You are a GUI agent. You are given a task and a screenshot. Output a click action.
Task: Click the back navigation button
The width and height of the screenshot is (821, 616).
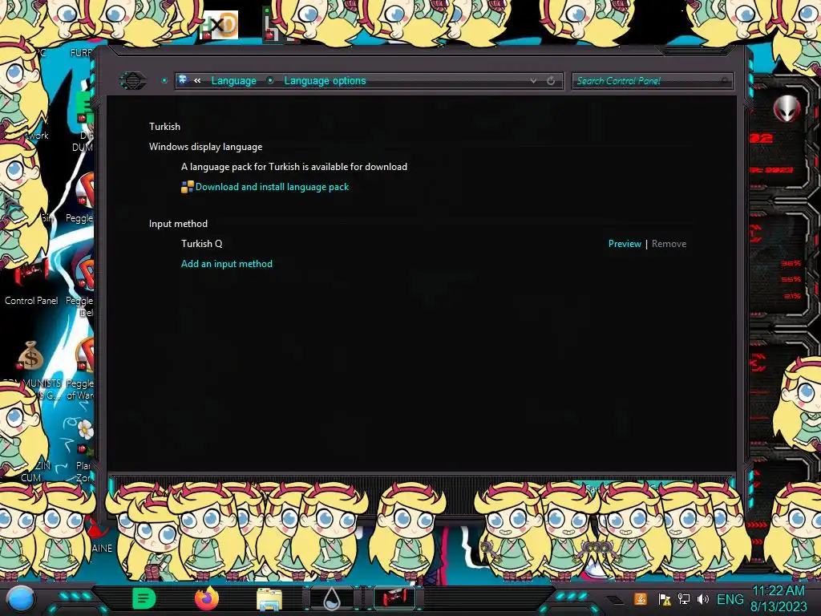[133, 81]
